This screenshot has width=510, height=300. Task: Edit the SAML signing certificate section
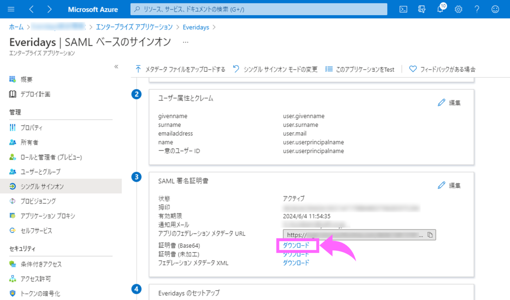point(449,185)
